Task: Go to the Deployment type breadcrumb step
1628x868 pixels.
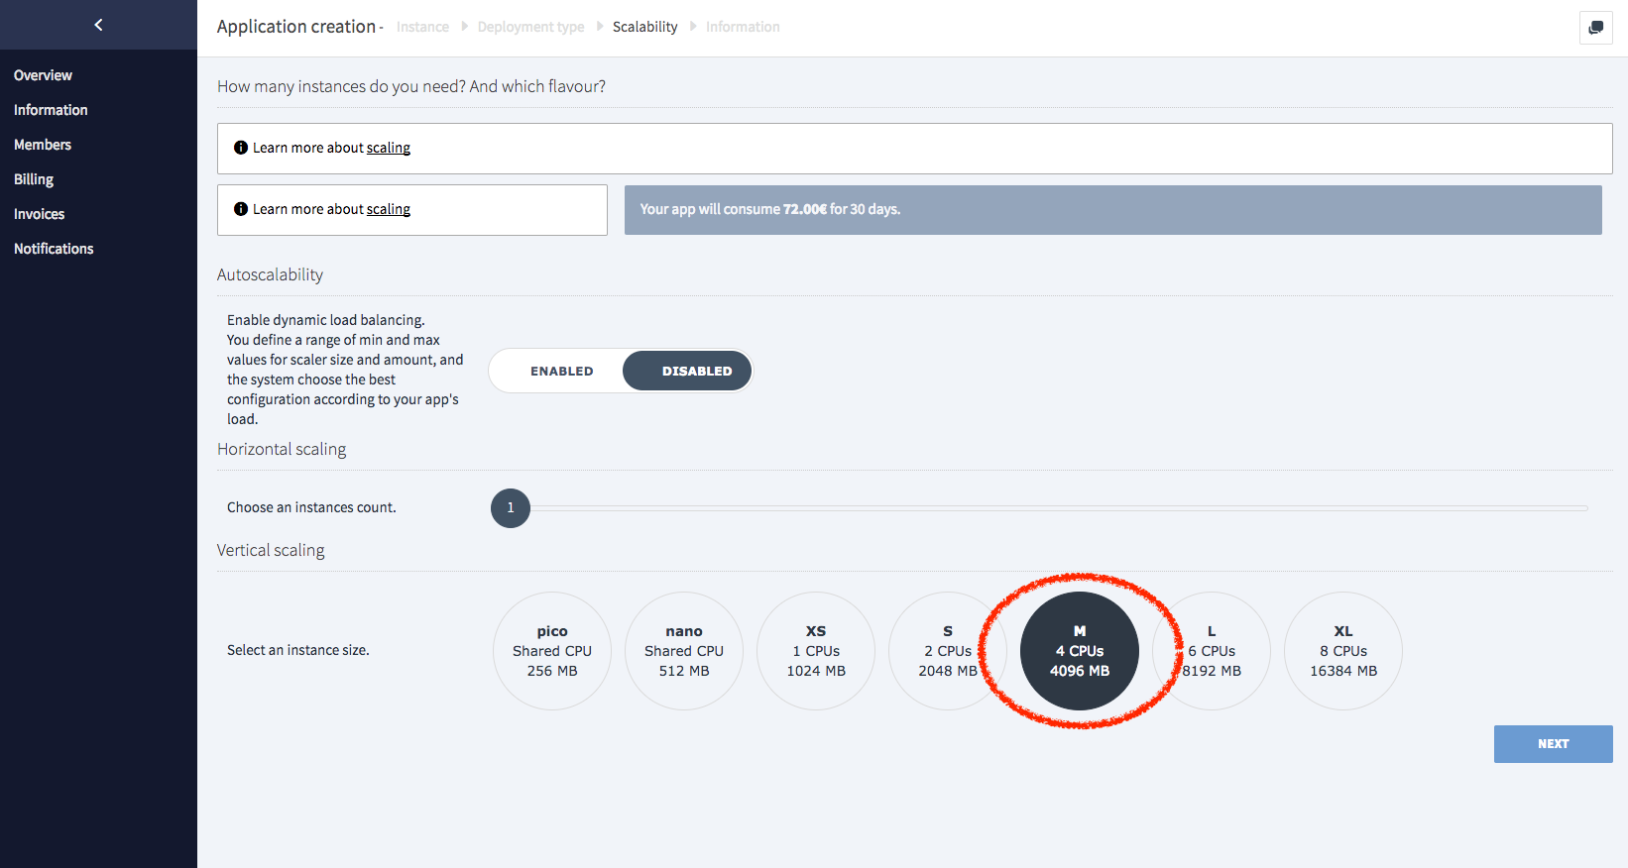Action: click(x=530, y=27)
